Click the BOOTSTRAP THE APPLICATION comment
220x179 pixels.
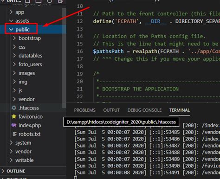coord(140,89)
